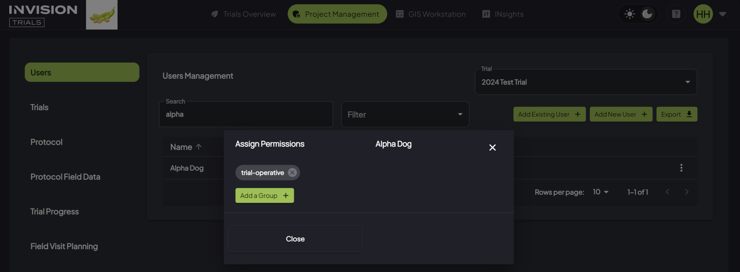The height and width of the screenshot is (272, 740).
Task: Click the Search input field
Action: (245, 114)
